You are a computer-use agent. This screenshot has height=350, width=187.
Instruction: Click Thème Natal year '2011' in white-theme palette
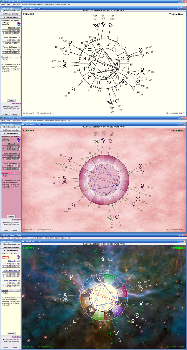tap(9, 30)
